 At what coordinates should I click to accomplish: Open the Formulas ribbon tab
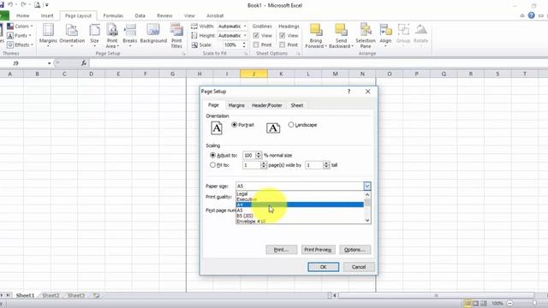pyautogui.click(x=113, y=15)
